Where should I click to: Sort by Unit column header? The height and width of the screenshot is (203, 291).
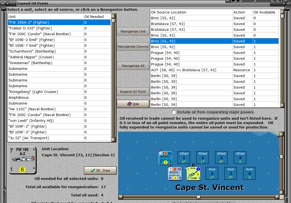pyautogui.click(x=46, y=17)
